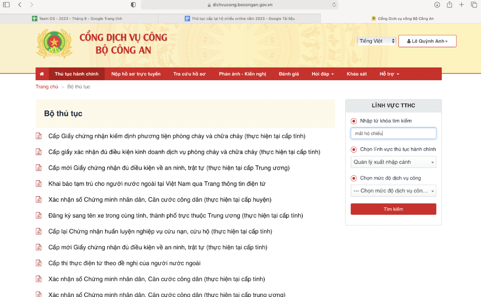This screenshot has width=481, height=297.
Task: Click the keyword search input field
Action: [393, 134]
